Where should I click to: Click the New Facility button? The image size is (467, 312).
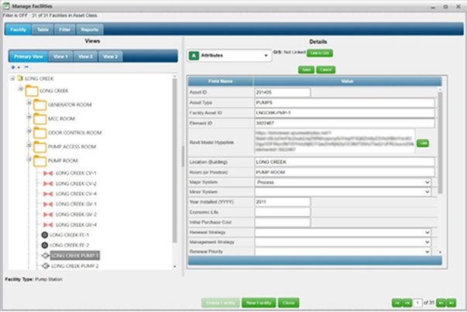[257, 302]
